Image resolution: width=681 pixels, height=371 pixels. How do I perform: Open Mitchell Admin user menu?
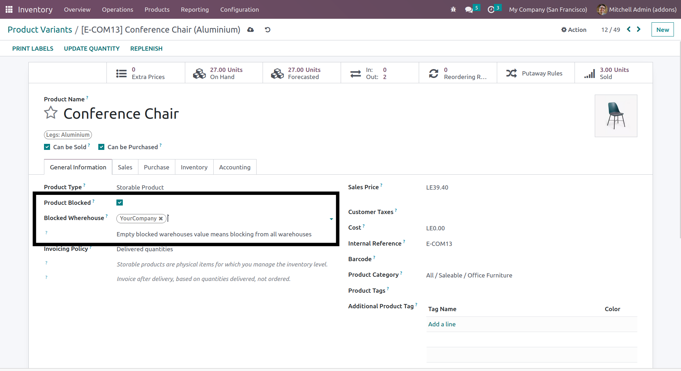click(637, 10)
